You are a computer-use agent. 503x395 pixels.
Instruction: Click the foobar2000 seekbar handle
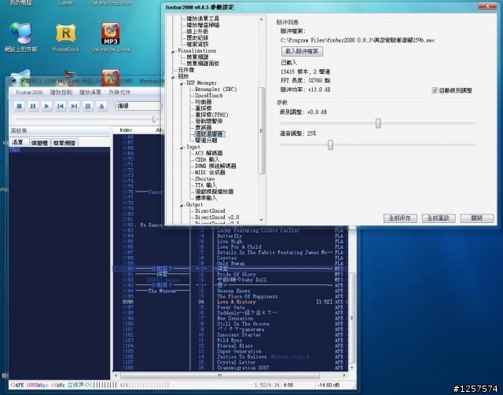(154, 119)
